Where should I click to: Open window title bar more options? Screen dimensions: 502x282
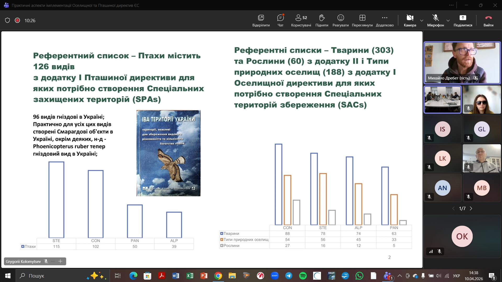pos(451,5)
